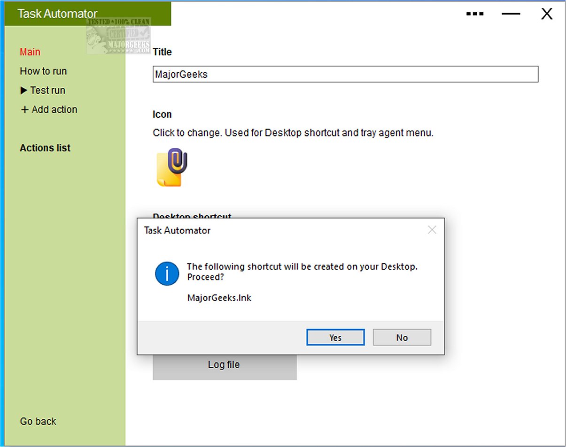
Task: Decline shortcut creation with No
Action: point(402,337)
